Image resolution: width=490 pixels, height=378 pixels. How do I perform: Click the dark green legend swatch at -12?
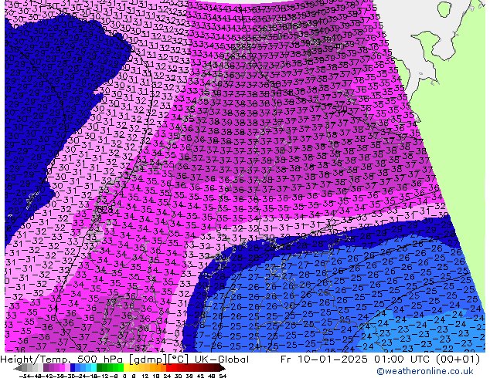pyautogui.click(x=100, y=368)
